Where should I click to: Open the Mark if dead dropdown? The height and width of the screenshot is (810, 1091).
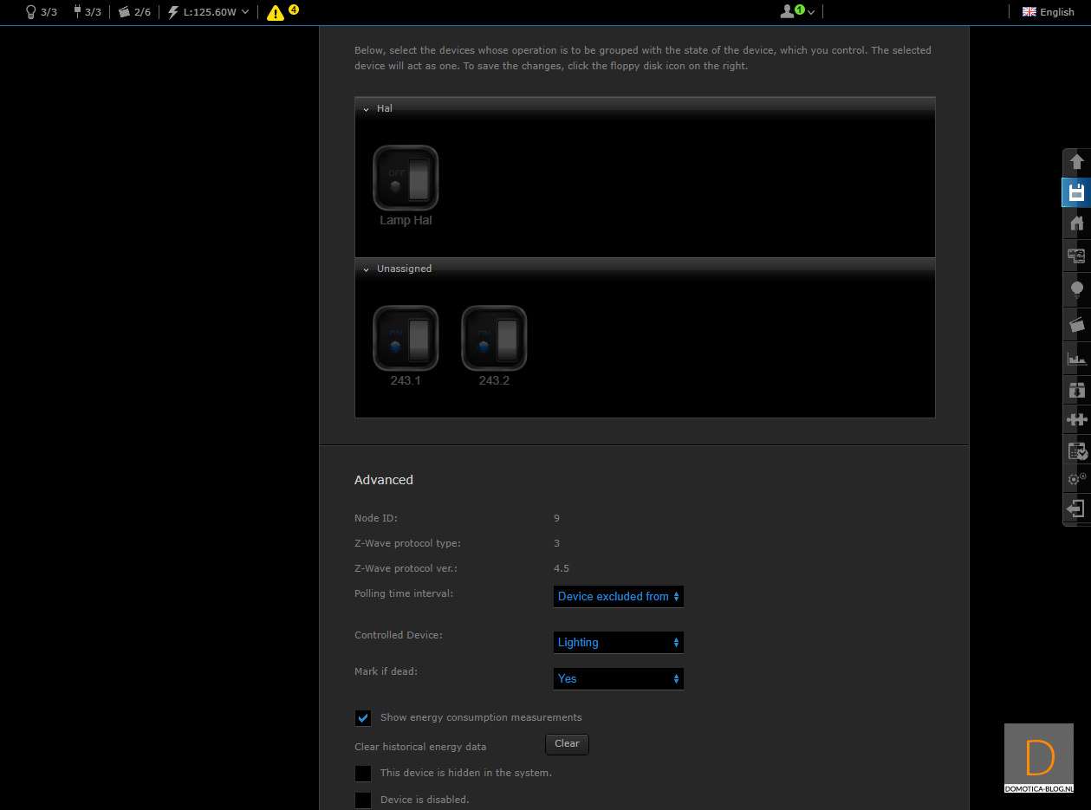[618, 678]
